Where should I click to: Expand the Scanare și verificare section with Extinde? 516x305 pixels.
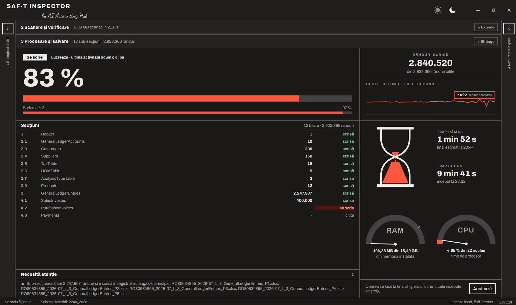click(486, 27)
